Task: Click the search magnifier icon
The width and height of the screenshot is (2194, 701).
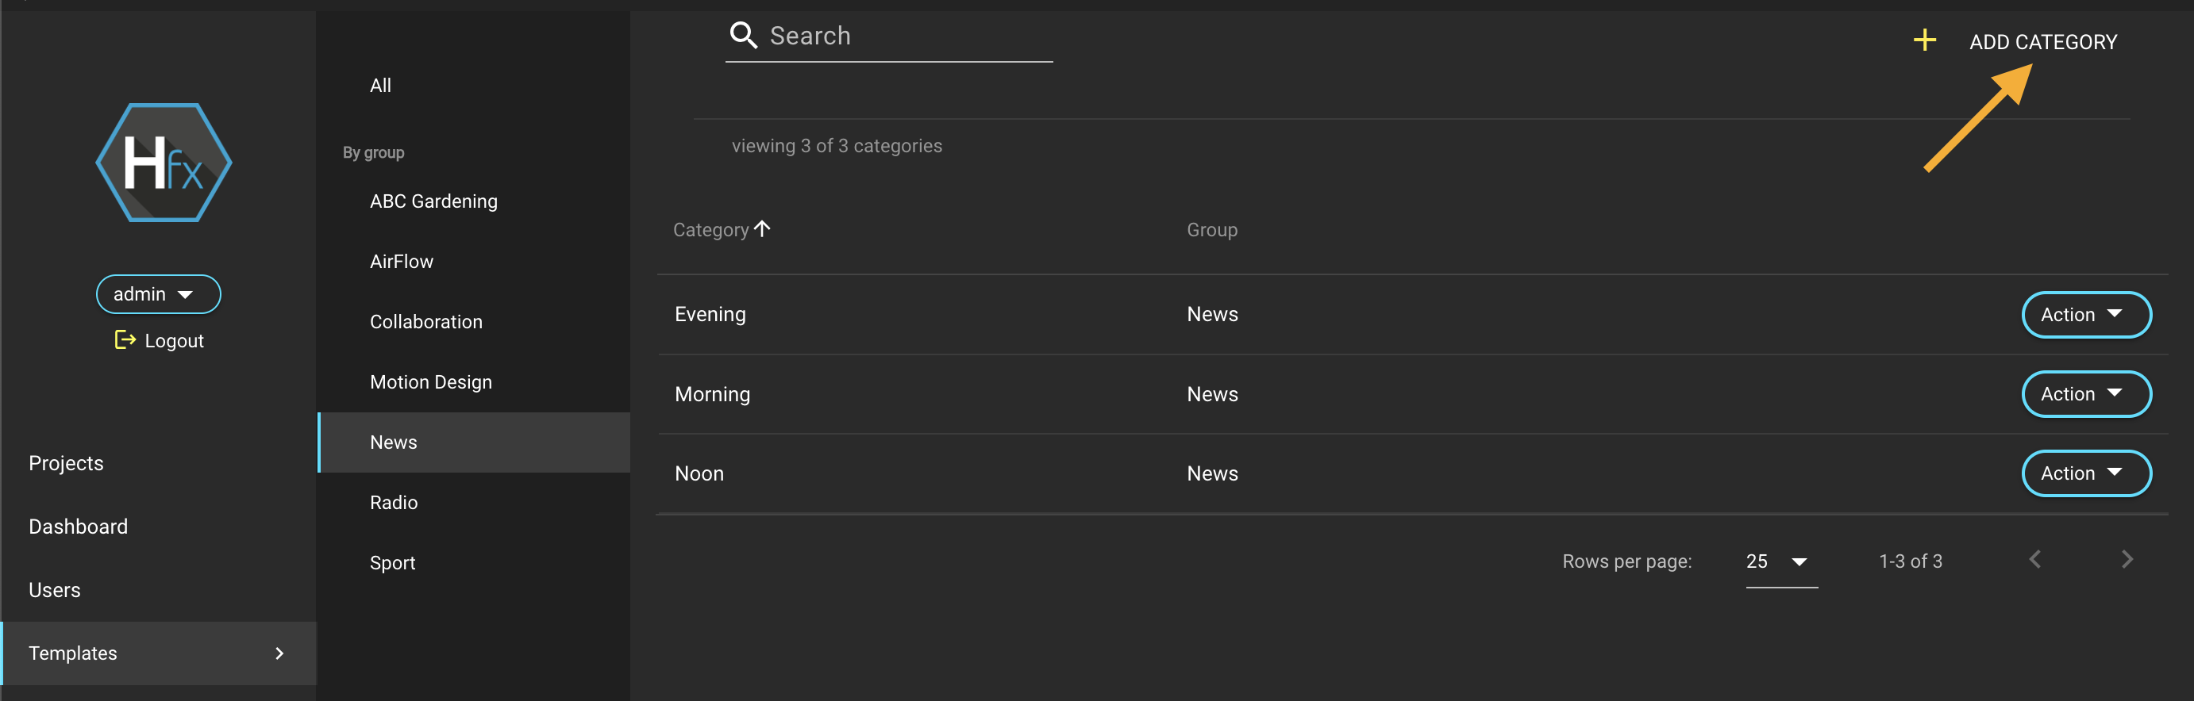Action: pos(743,36)
